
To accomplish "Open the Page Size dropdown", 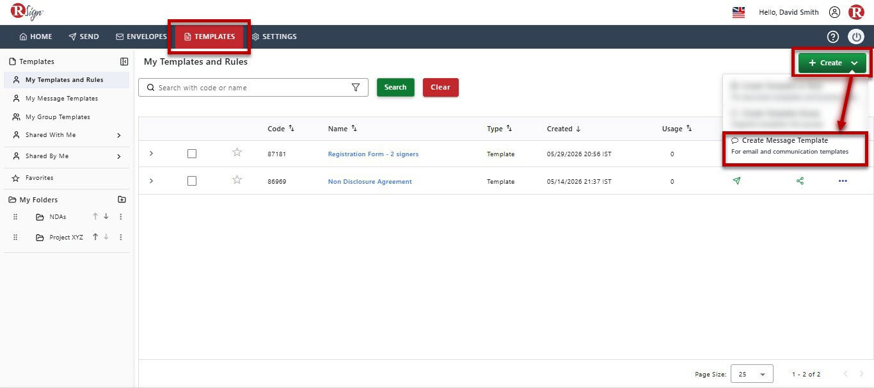I will pos(752,374).
